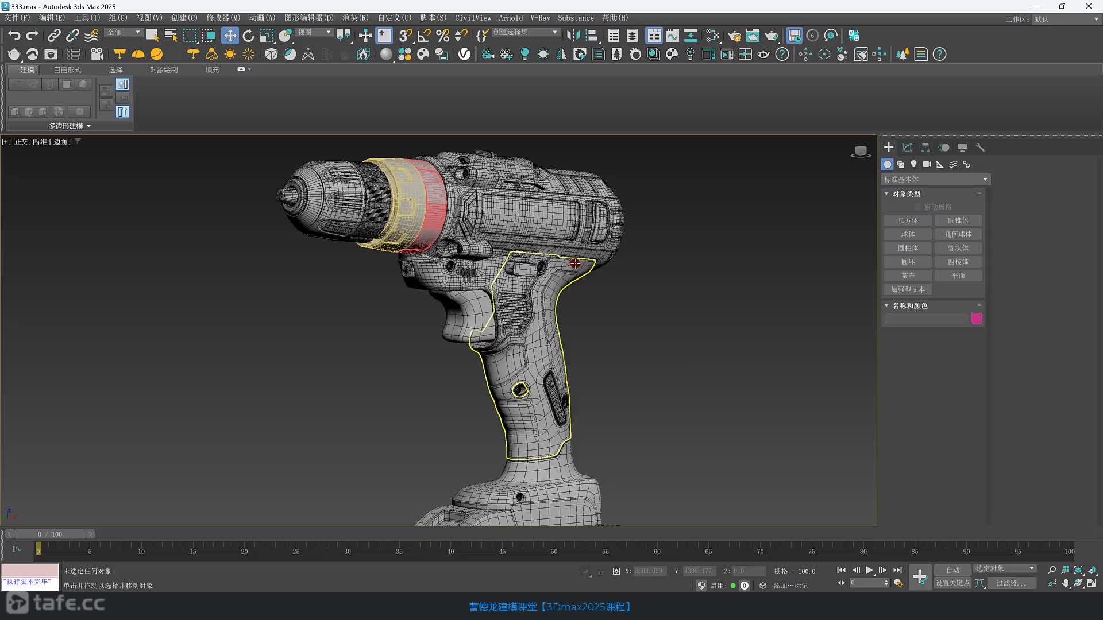
Task: Click the time slider 0/100 handle
Action: 49,534
